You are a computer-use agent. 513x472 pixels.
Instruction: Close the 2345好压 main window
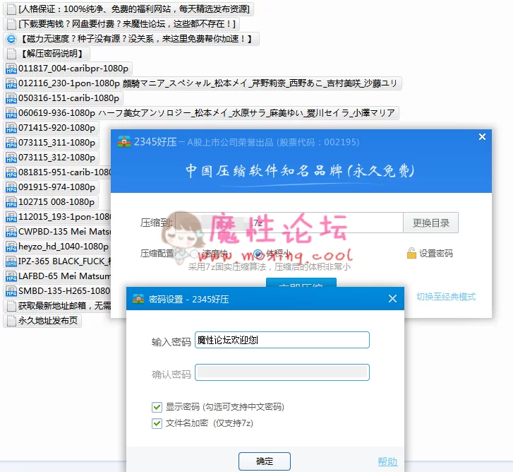[x=482, y=137]
